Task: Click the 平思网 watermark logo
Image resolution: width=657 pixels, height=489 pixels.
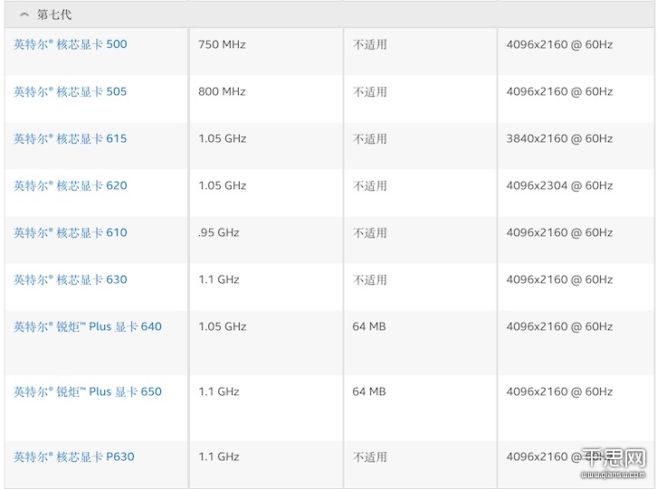Action: [614, 462]
